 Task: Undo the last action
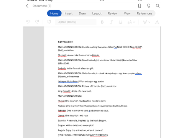28,22
